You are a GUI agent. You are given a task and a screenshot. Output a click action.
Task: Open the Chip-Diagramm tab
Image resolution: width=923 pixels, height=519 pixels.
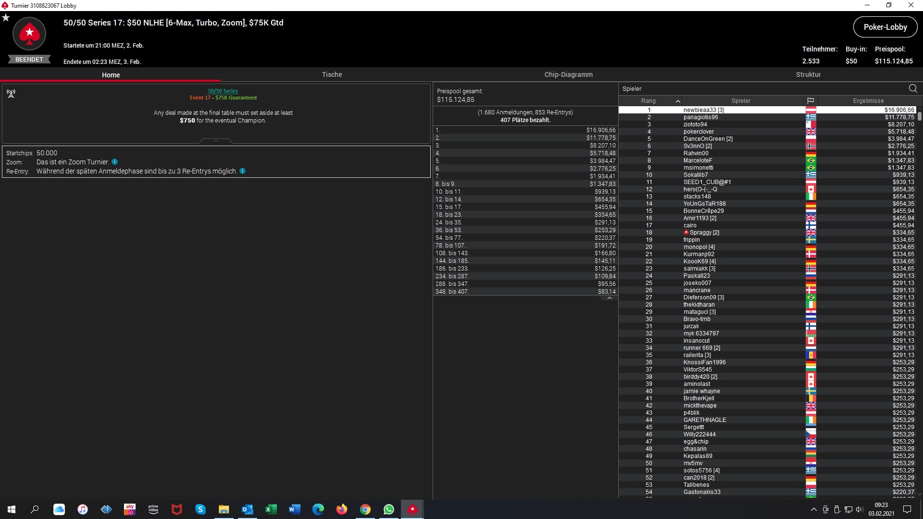click(568, 74)
